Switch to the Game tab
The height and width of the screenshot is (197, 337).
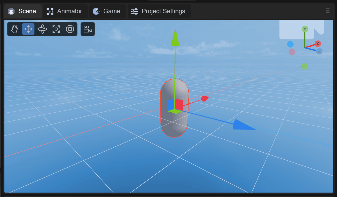pyautogui.click(x=107, y=11)
